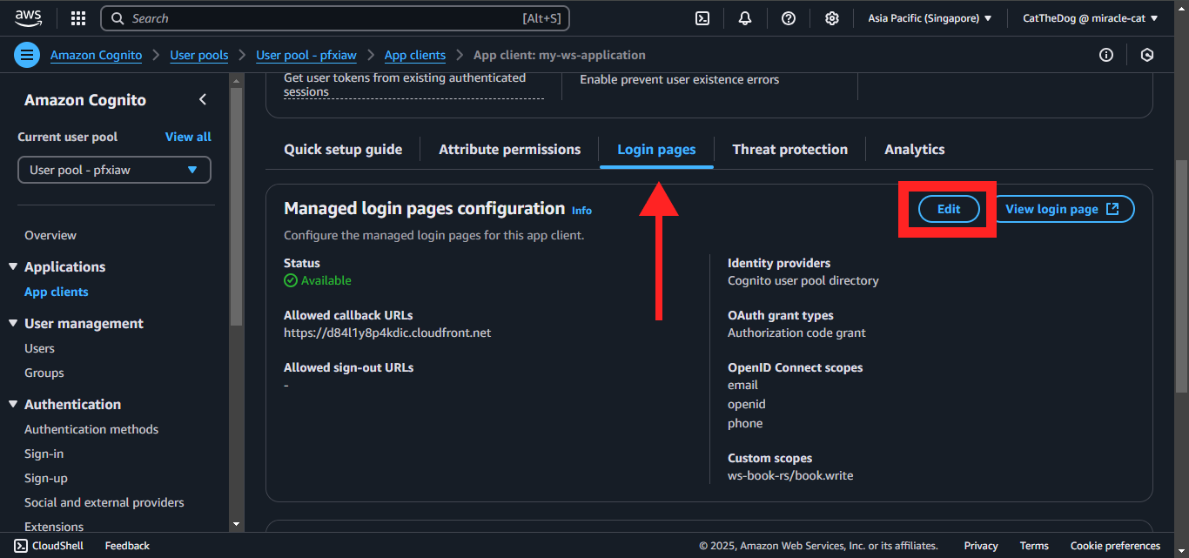Open Cookie preferences in the footer
Screen dimensions: 1189x558
pyautogui.click(x=1115, y=546)
